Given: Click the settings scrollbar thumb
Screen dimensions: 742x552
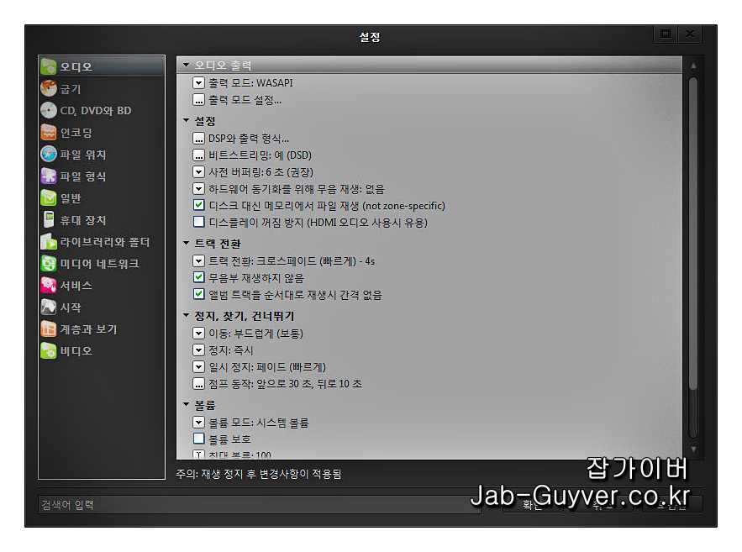Looking at the screenshot, I should pos(693,234).
